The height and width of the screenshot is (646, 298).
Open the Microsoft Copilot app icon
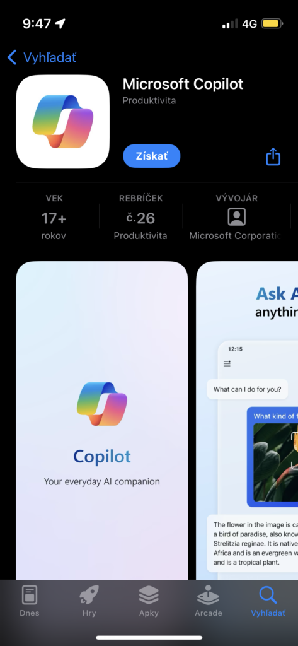tap(63, 122)
